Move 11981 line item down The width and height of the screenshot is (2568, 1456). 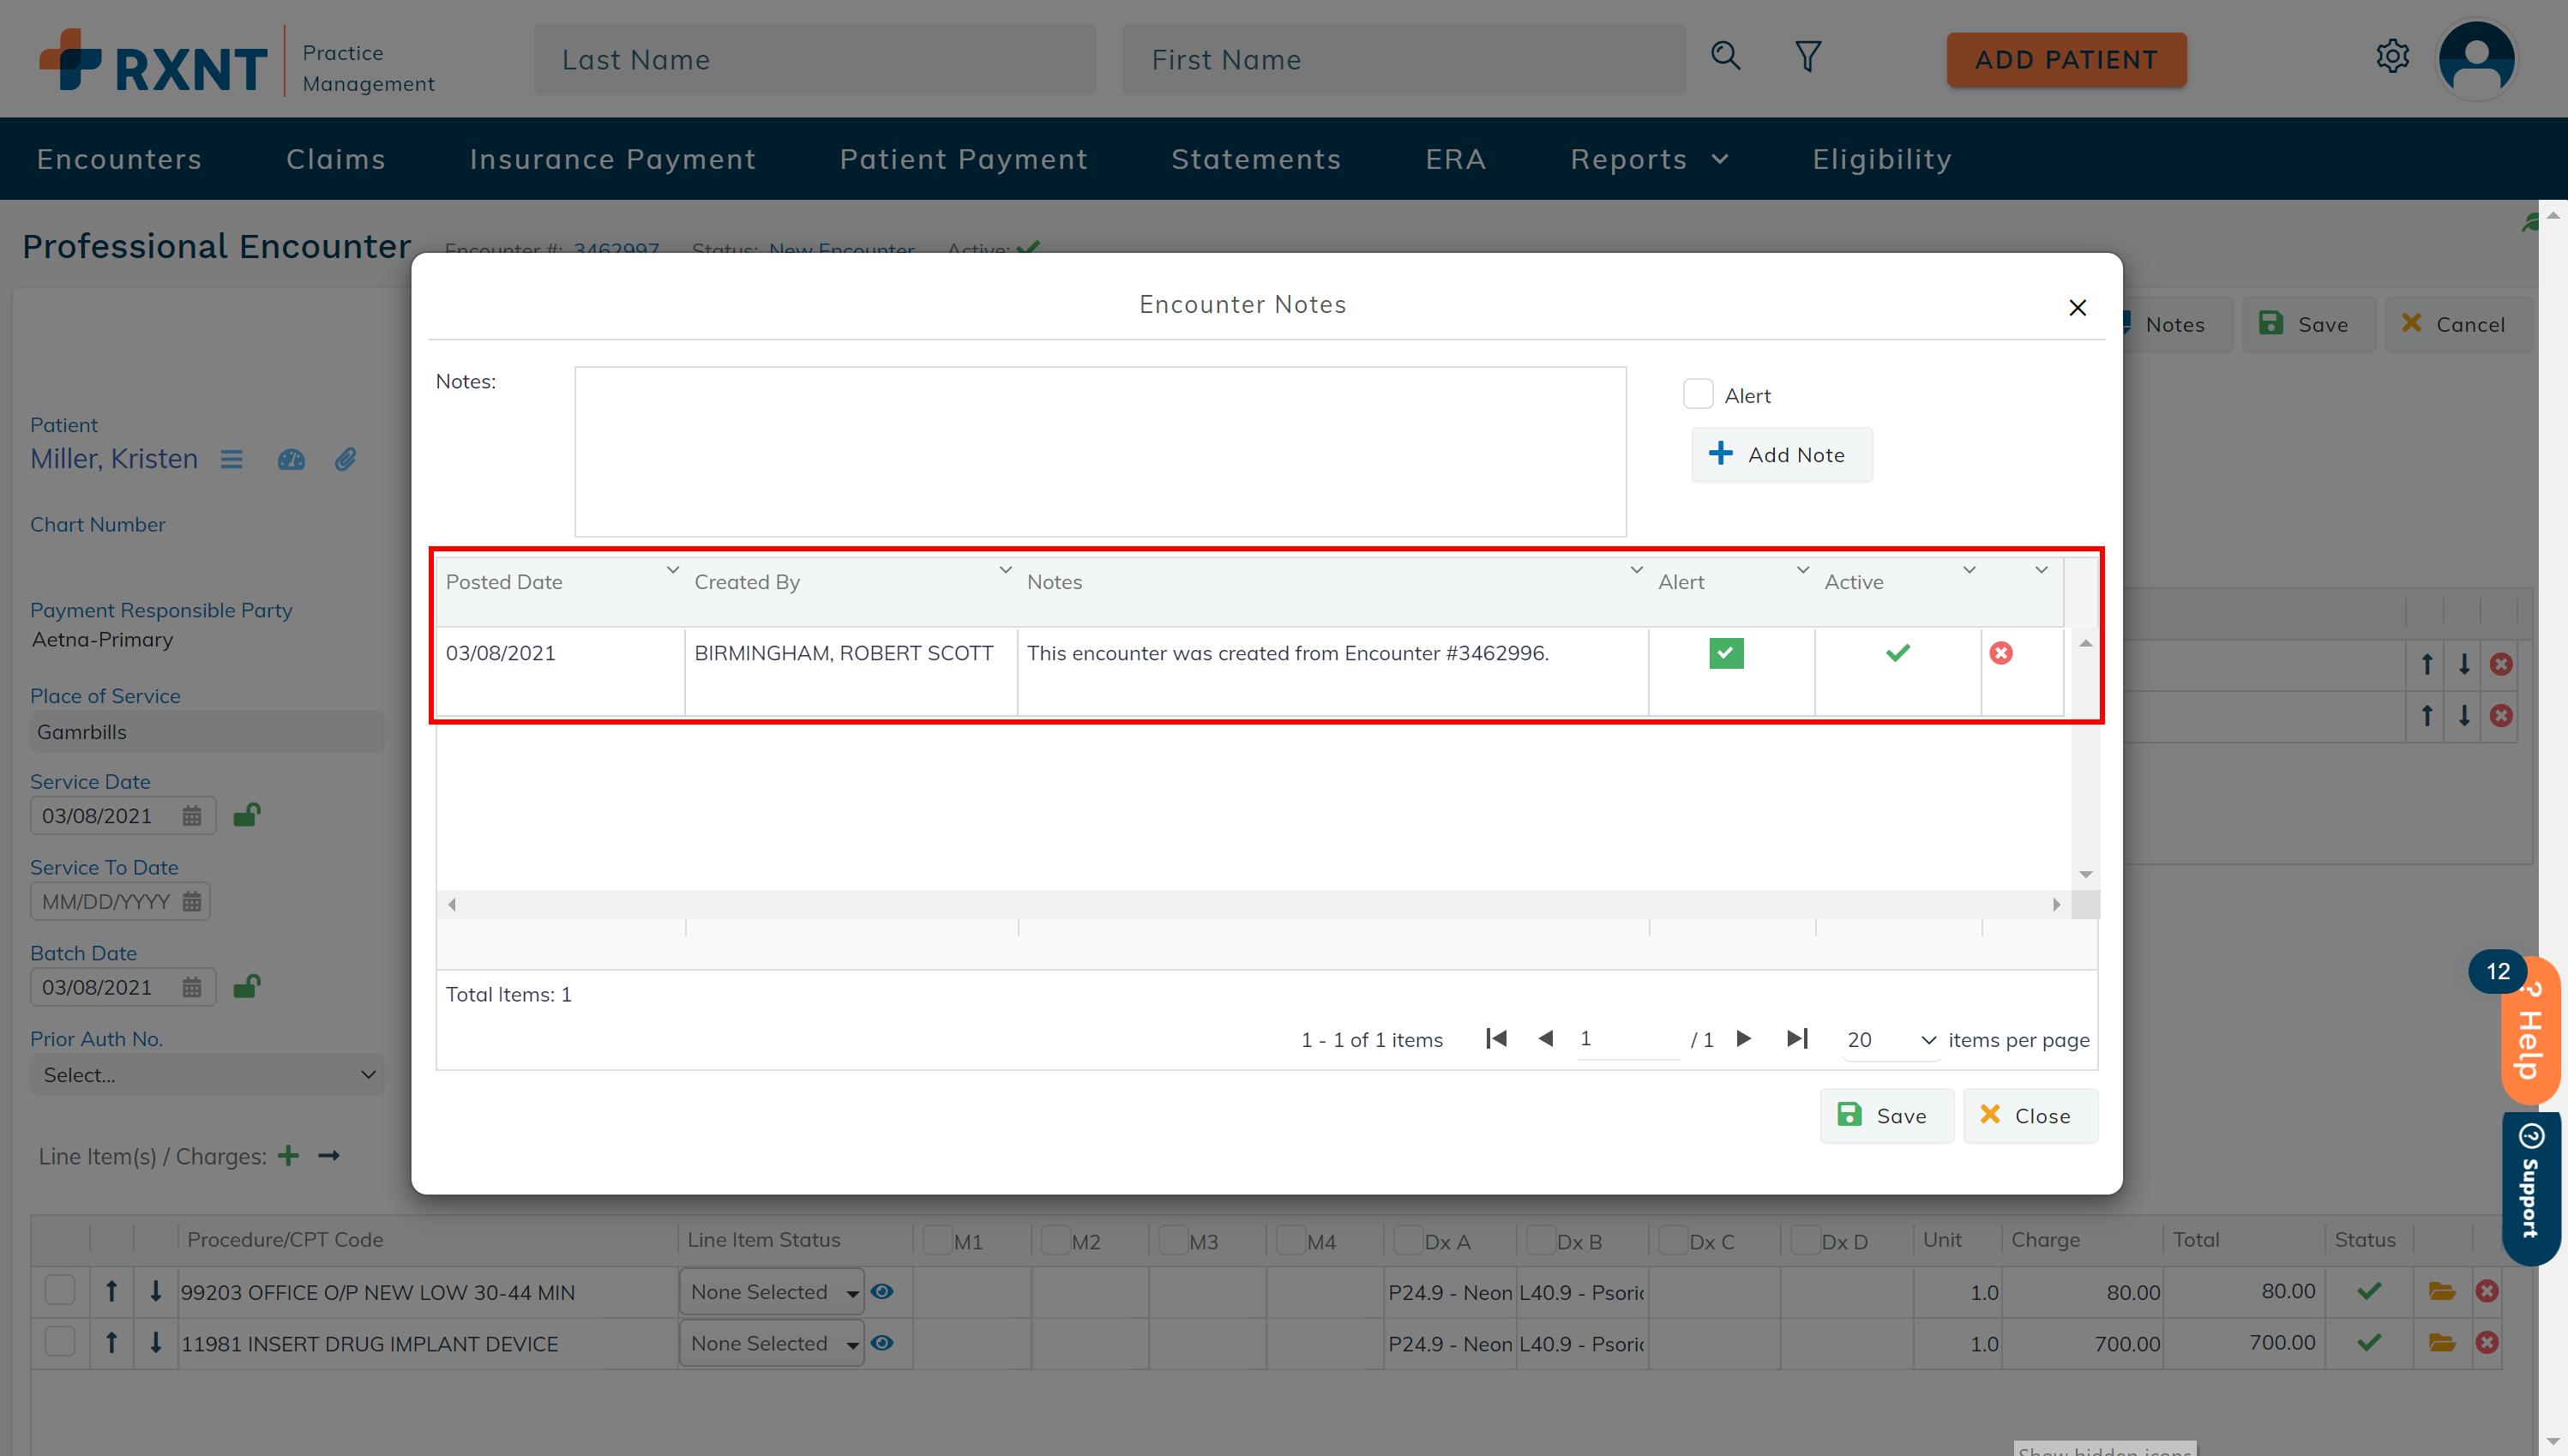(x=155, y=1344)
